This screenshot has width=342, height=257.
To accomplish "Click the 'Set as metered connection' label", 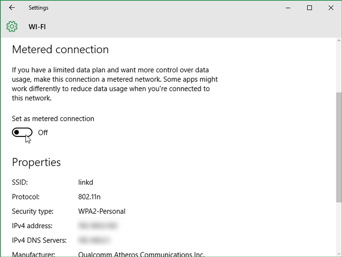I will click(x=53, y=118).
